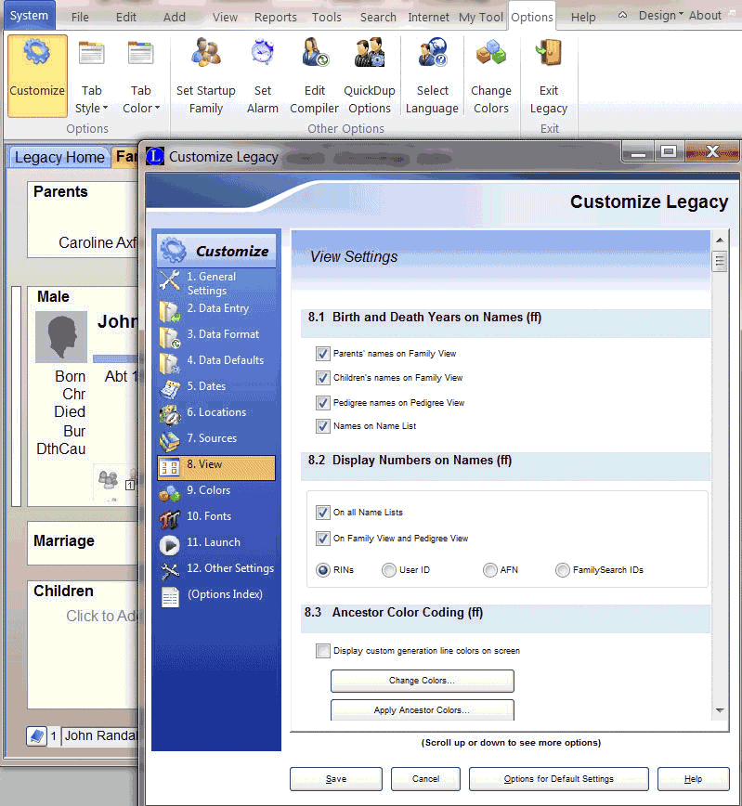Click the Cancel button
The image size is (742, 806).
click(425, 779)
